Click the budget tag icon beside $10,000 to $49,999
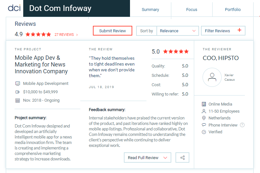Viewport: 260px width, 173px height. pyautogui.click(x=17, y=92)
